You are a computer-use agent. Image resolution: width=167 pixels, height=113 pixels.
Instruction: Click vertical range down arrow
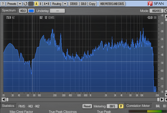[166, 95]
